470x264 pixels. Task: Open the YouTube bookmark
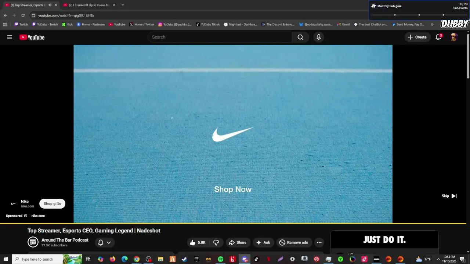point(117,25)
